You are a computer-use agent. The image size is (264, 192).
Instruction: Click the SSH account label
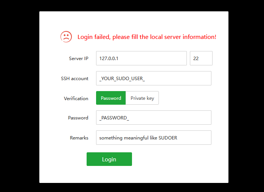click(x=75, y=79)
